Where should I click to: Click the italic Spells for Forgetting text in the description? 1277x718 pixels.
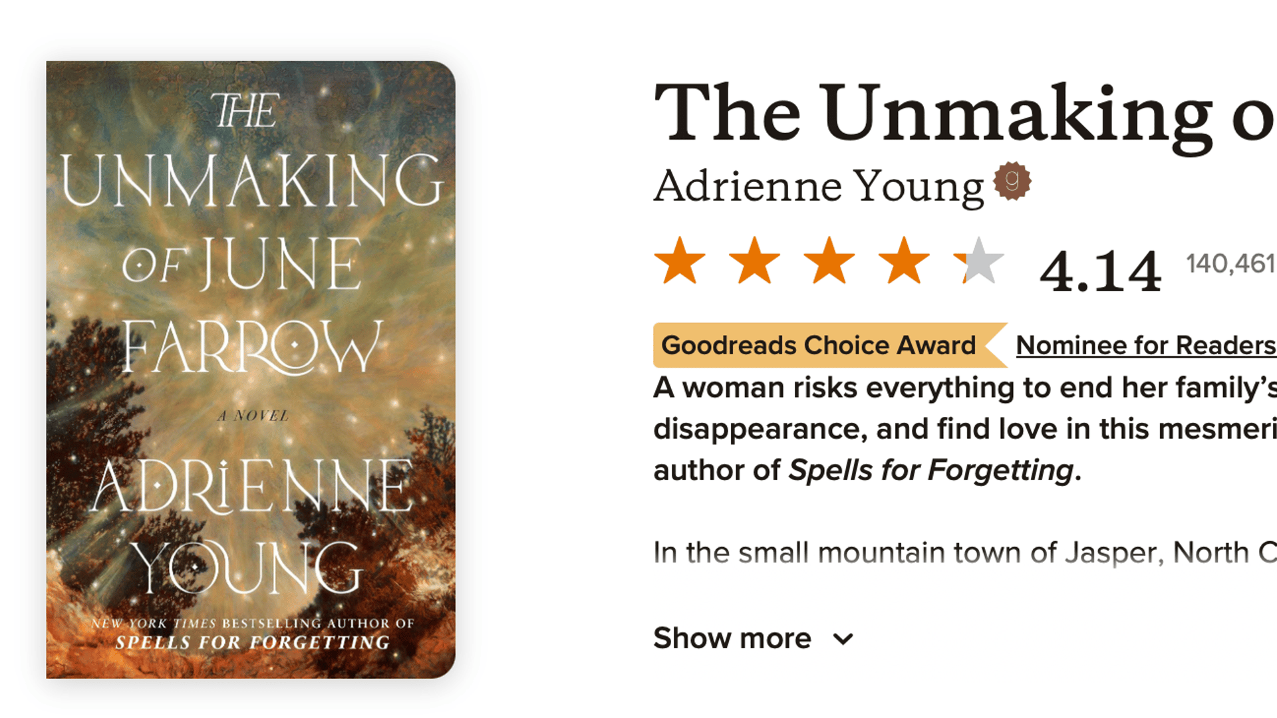point(930,470)
